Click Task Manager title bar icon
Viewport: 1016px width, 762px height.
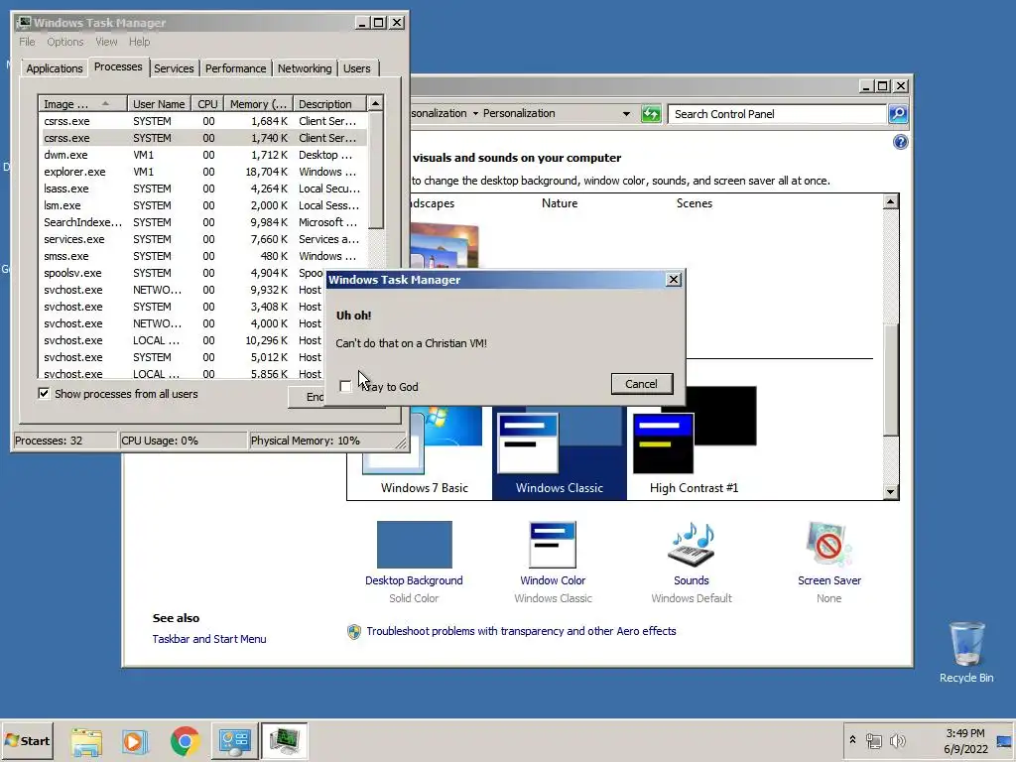(x=24, y=23)
